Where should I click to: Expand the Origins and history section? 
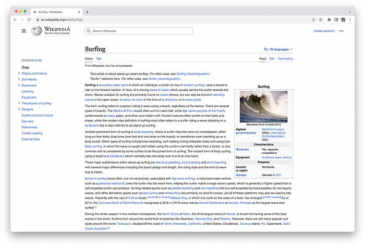(19, 73)
